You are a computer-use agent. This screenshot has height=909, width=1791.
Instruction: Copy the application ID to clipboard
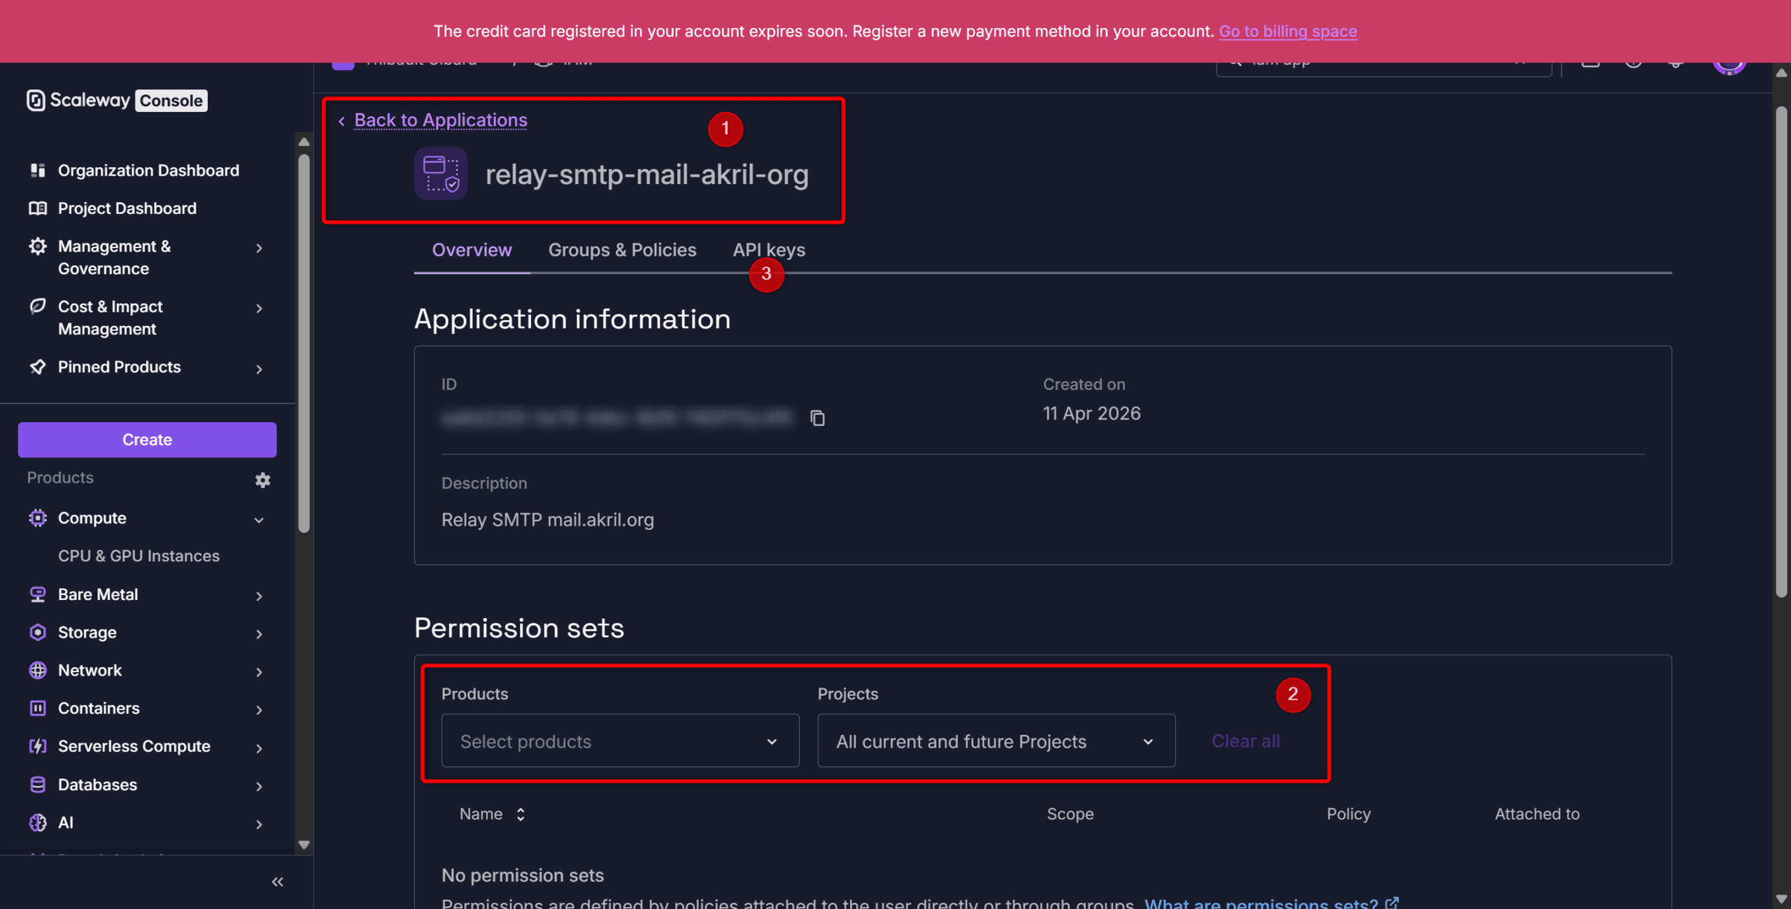point(817,418)
